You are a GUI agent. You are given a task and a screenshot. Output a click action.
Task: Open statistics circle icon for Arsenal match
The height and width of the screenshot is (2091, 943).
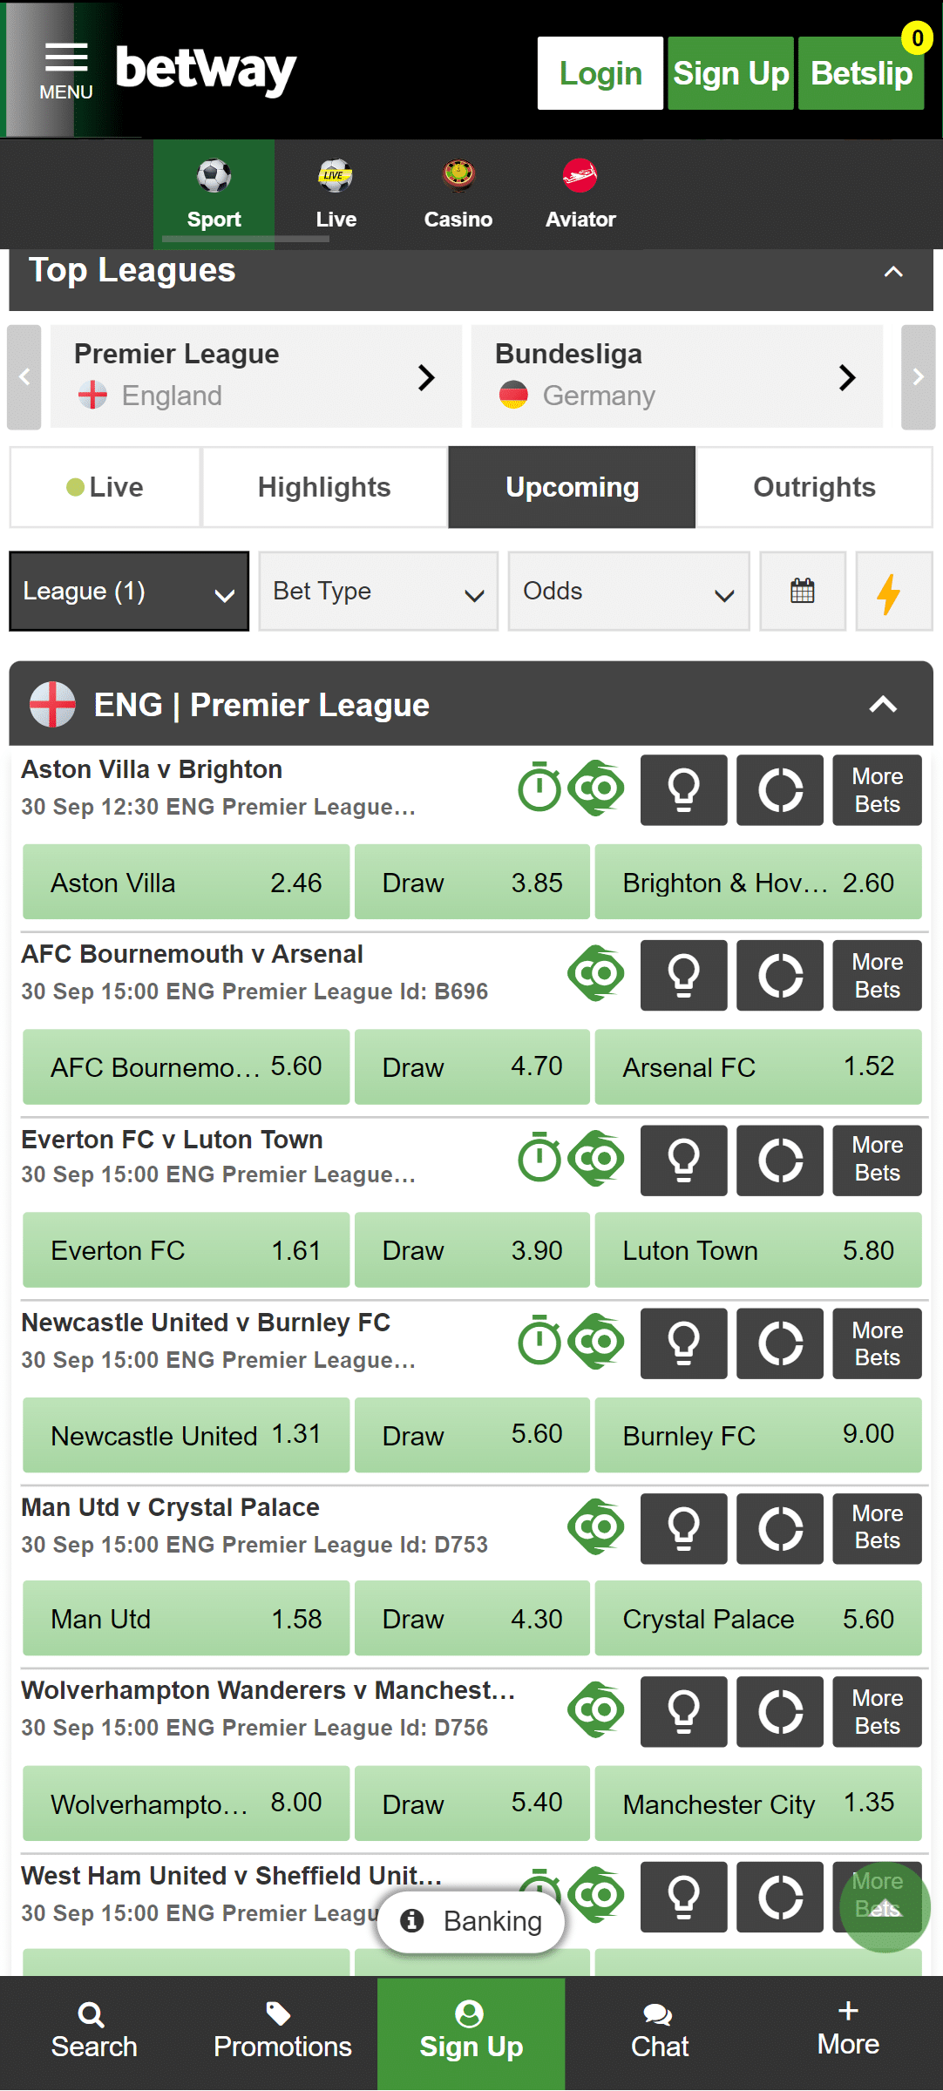pos(779,975)
